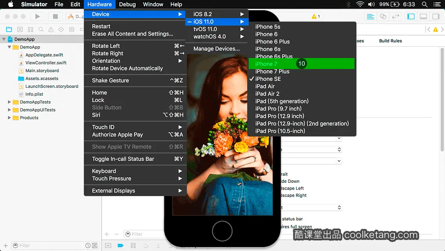The height and width of the screenshot is (251, 445).
Task: Open the Apple menu
Action: tap(11, 4)
